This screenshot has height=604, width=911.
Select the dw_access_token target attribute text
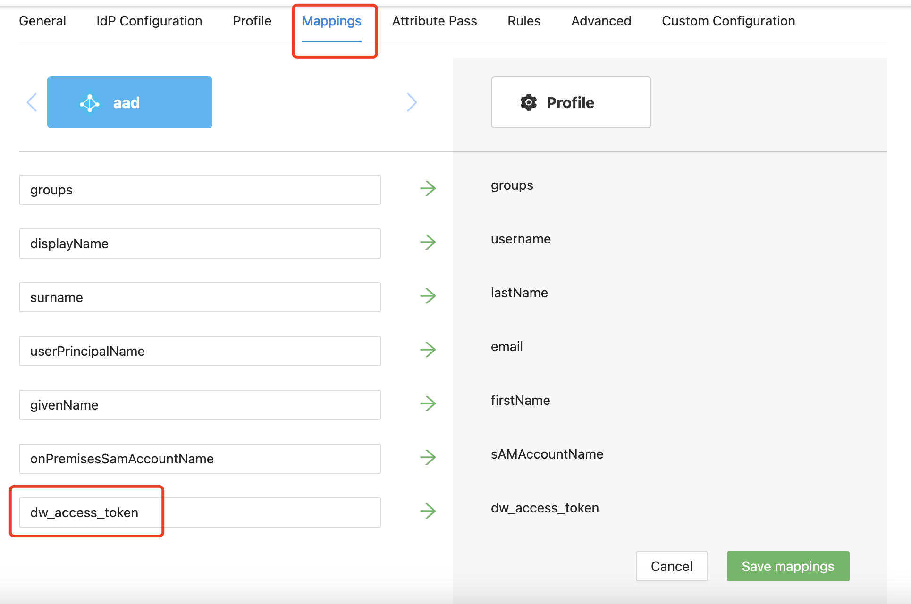[x=545, y=508]
